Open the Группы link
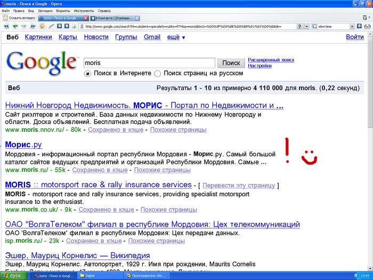Image resolution: width=373 pixels, height=280 pixels. 126,37
